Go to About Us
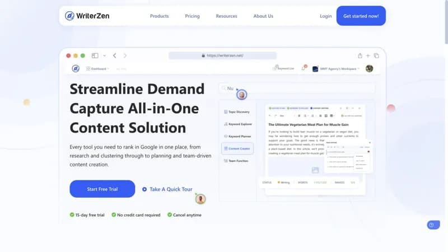Screen dimensions: 448x252 263,16
